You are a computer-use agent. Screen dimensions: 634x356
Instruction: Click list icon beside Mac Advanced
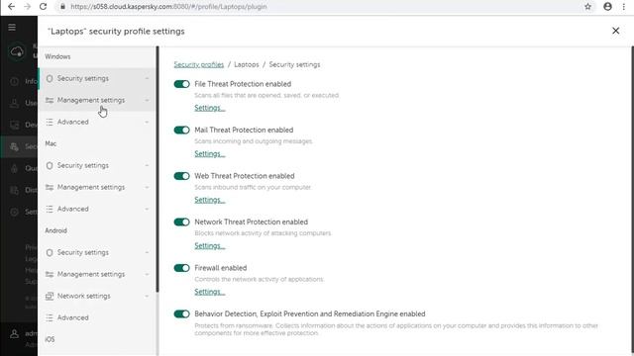point(50,209)
